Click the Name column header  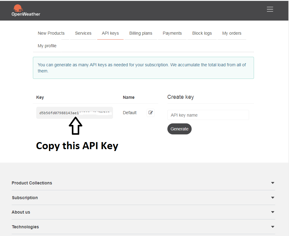(129, 97)
